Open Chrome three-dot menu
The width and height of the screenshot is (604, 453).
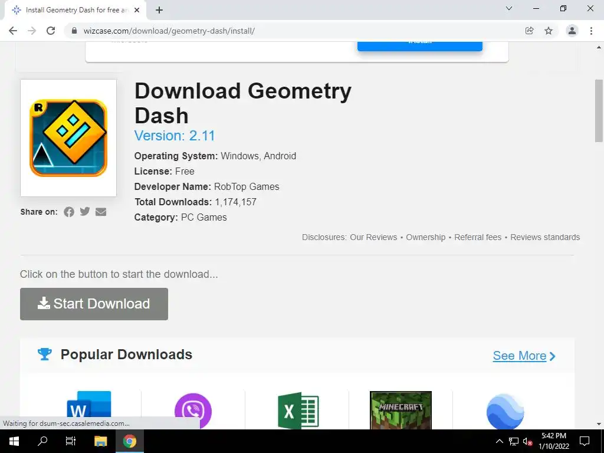[591, 31]
